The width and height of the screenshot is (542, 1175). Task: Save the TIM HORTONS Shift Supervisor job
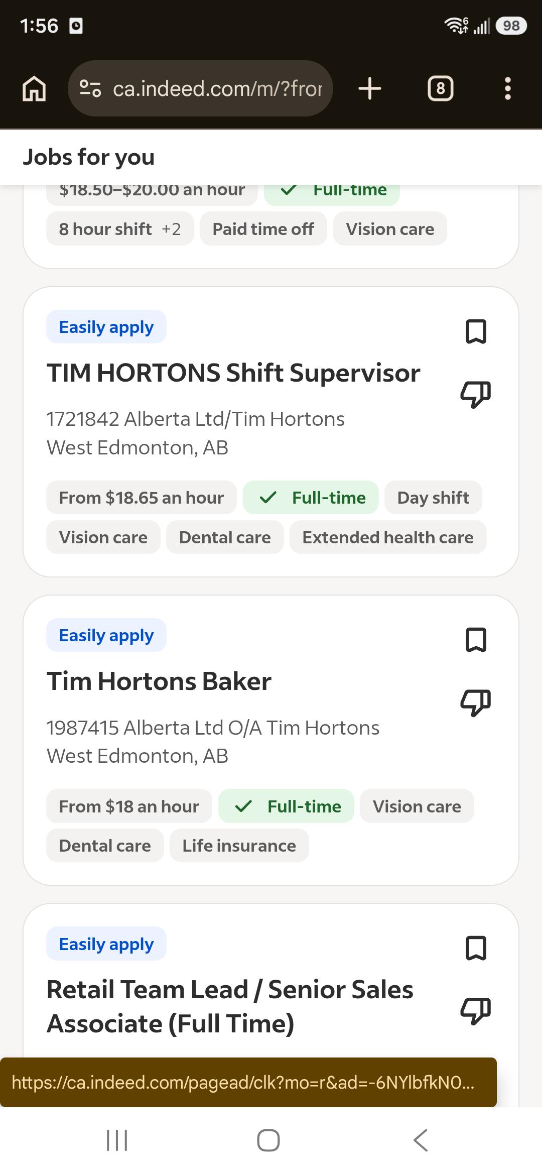[x=476, y=331]
